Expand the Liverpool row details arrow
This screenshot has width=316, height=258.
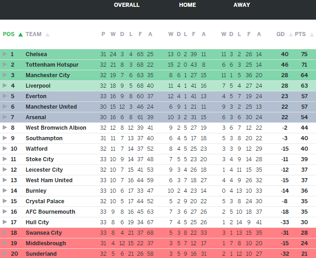[x=5, y=86]
